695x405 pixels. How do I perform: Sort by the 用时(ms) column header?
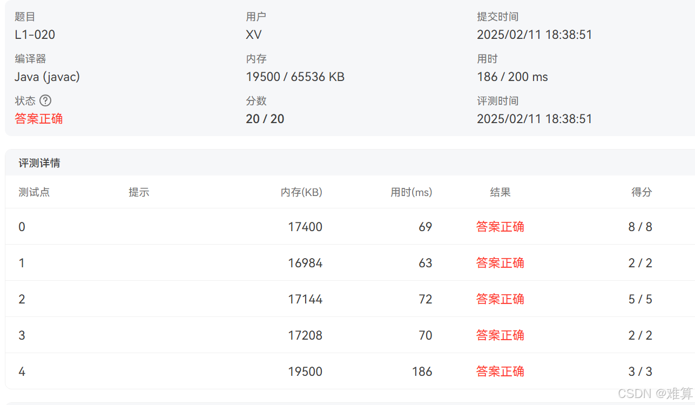[x=411, y=192]
